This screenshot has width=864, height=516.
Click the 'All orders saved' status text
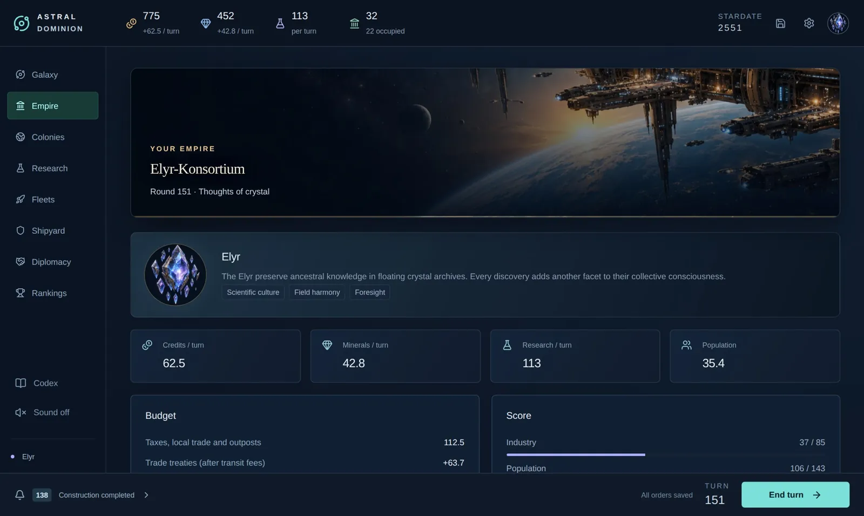667,495
